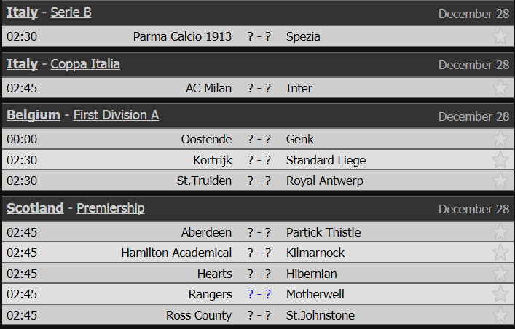Click the Scotland country link
This screenshot has height=329, width=515.
35,208
